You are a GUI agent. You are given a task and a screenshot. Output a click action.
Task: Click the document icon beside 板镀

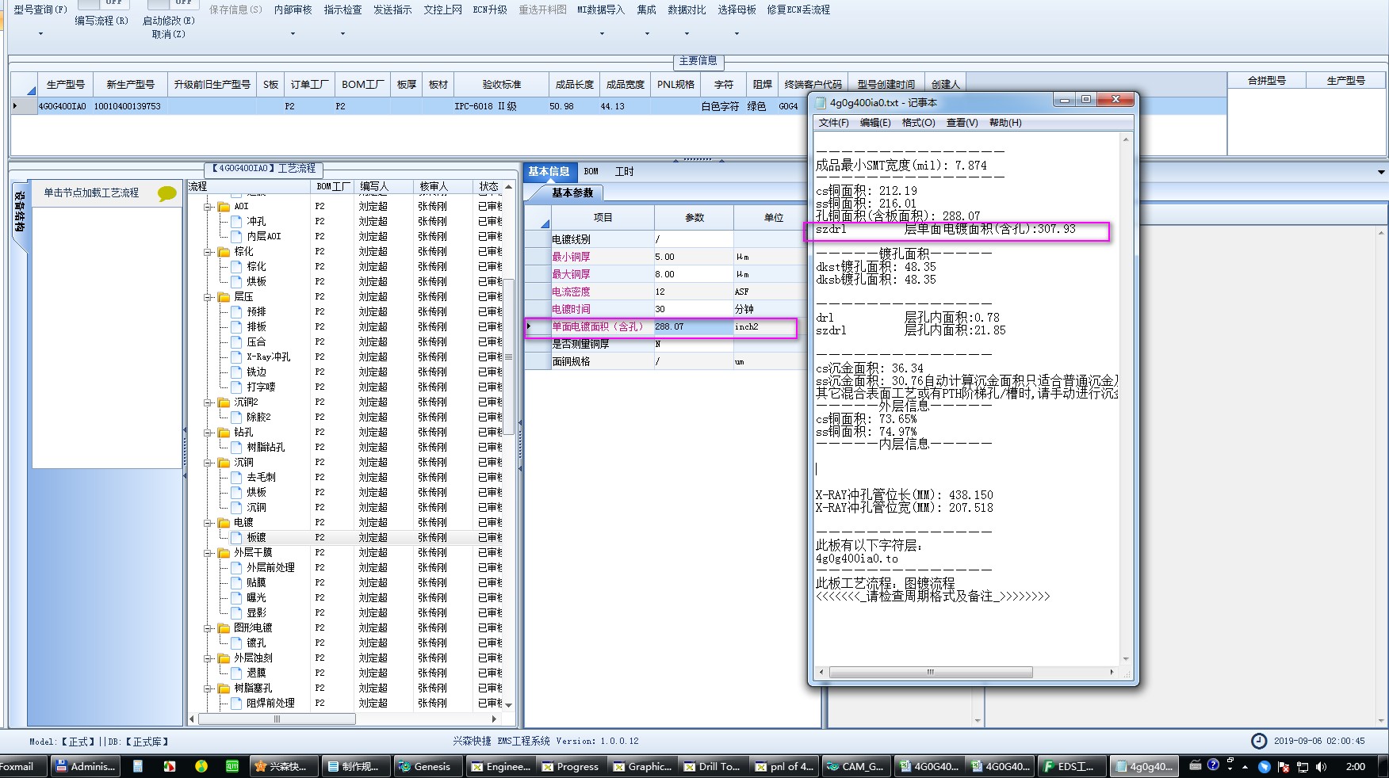(x=236, y=537)
